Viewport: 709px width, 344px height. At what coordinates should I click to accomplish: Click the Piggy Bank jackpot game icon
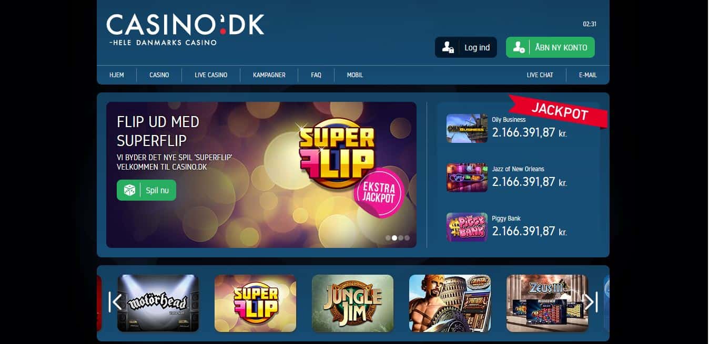point(467,227)
